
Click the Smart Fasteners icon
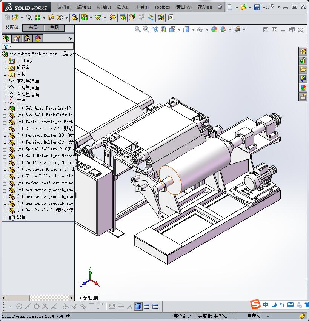click(x=51, y=18)
